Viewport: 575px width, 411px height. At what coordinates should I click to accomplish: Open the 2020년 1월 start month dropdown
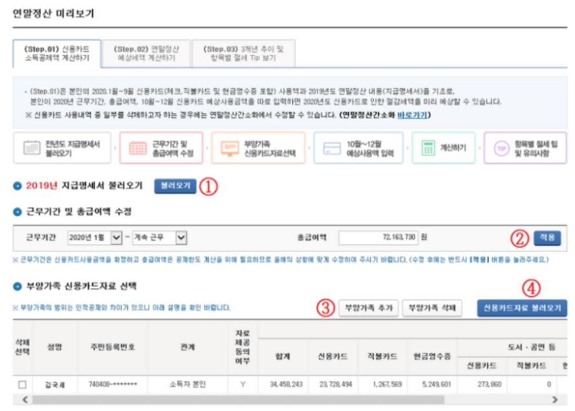click(x=94, y=238)
